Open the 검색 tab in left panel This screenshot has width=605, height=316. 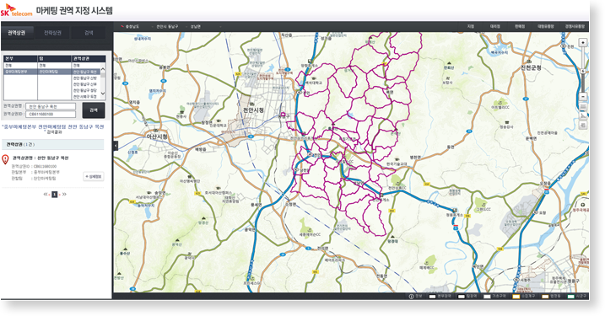tap(89, 33)
